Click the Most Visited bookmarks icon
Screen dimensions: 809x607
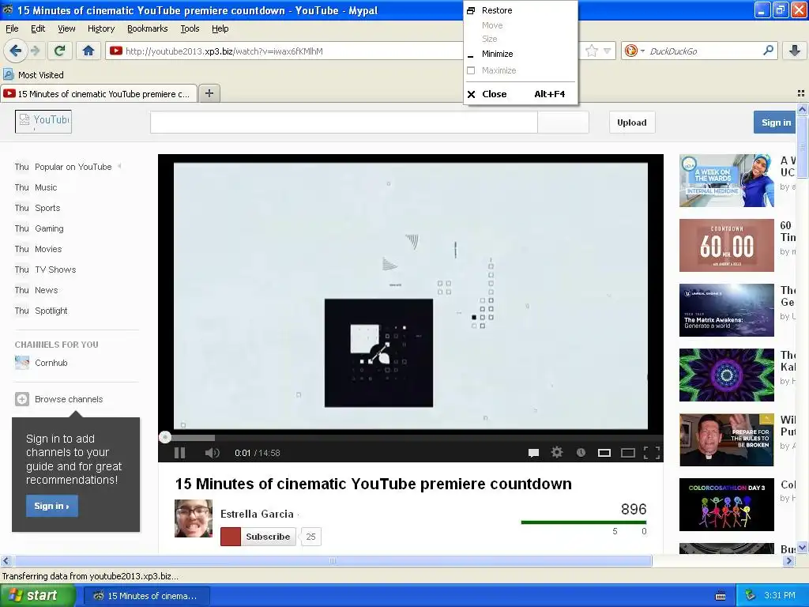click(x=8, y=74)
